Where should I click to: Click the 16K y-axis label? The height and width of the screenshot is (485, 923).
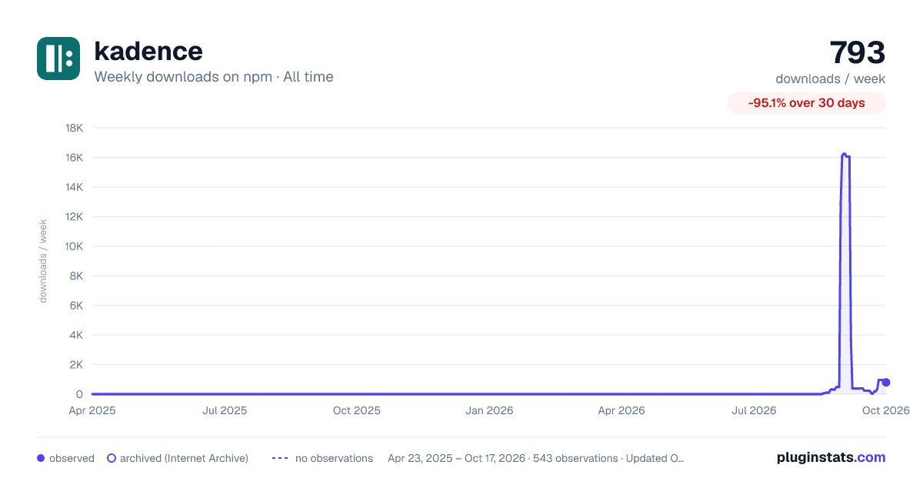pyautogui.click(x=75, y=157)
